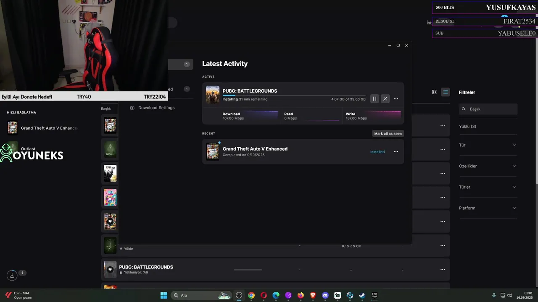This screenshot has width=538, height=302.
Task: Open more options for PUBG in Latest Activity
Action: 396,99
